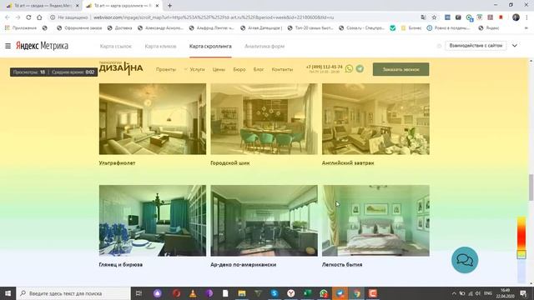The height and width of the screenshot is (300, 534).
Task: Open the Yandex Metrica hamburger menu
Action: point(8,46)
